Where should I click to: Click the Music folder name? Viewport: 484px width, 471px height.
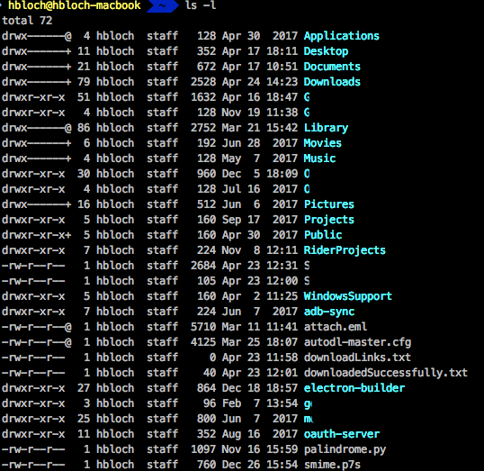coord(319,159)
